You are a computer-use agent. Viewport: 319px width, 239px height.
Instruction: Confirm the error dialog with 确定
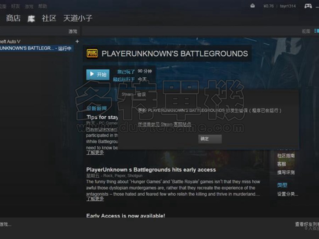coord(210,139)
